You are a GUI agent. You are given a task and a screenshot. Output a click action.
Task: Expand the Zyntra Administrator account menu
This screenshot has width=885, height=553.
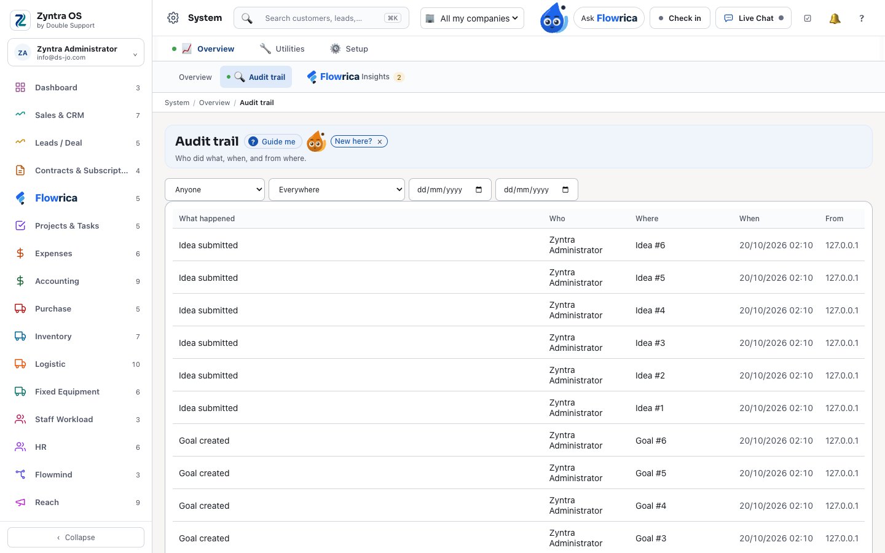click(x=76, y=53)
